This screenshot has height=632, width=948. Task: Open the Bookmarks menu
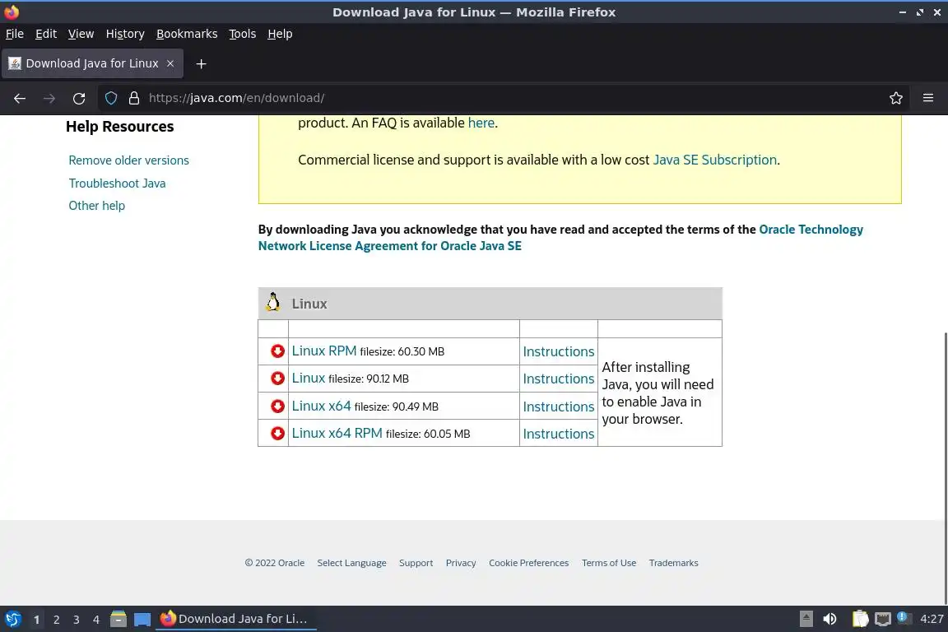187,34
